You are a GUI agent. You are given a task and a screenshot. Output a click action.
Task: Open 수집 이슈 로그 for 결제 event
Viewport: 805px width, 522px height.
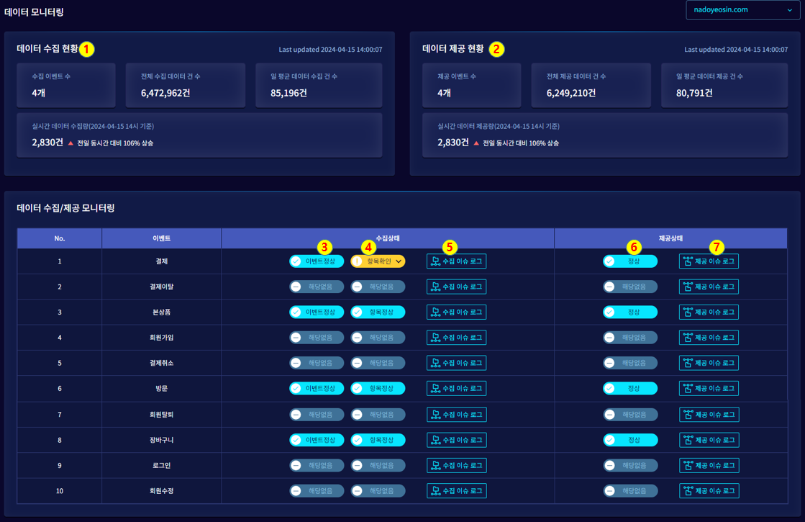pos(456,261)
